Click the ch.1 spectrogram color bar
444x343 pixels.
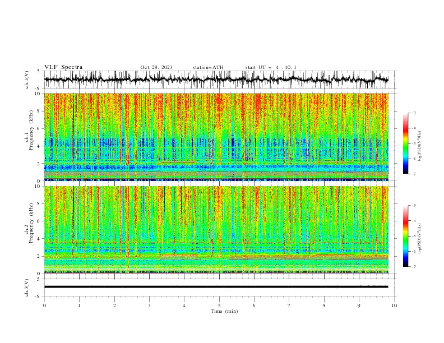point(405,143)
